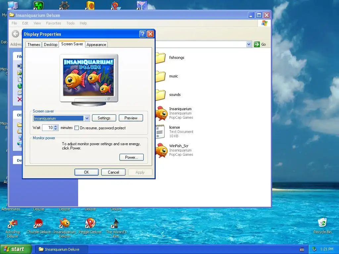This screenshot has height=254, width=339.
Task: Click the WinFish_Scr file name
Action: point(178,146)
